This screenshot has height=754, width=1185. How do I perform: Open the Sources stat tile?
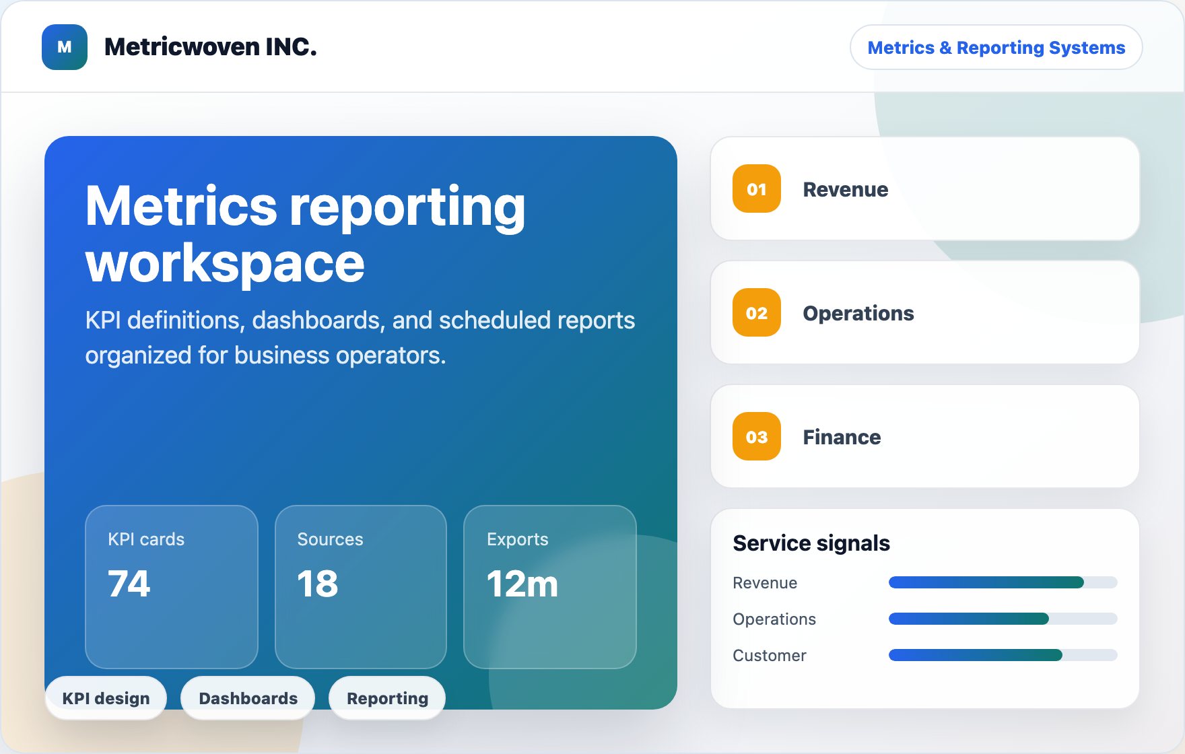point(361,587)
